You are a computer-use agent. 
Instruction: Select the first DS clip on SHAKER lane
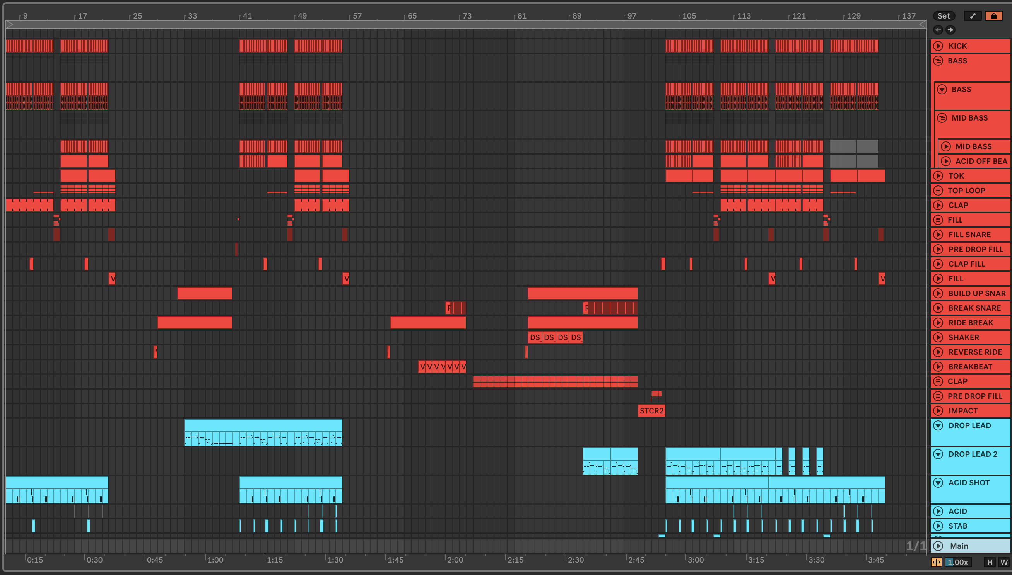(x=535, y=337)
